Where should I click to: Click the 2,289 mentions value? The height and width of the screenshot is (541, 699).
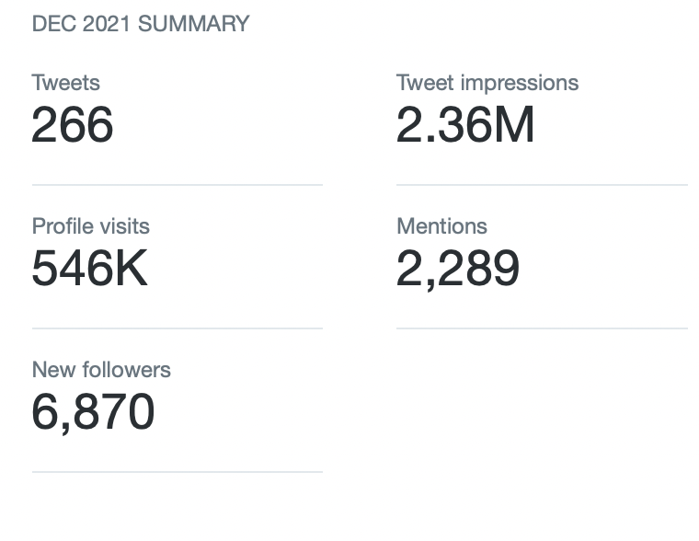click(x=458, y=269)
